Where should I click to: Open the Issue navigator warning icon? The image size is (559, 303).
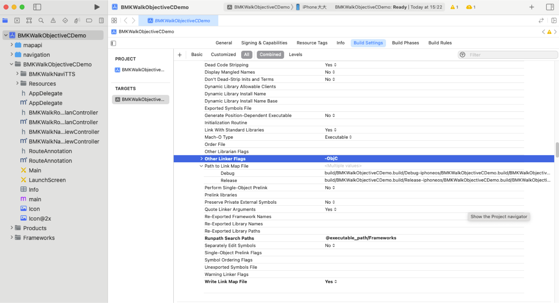(x=53, y=21)
